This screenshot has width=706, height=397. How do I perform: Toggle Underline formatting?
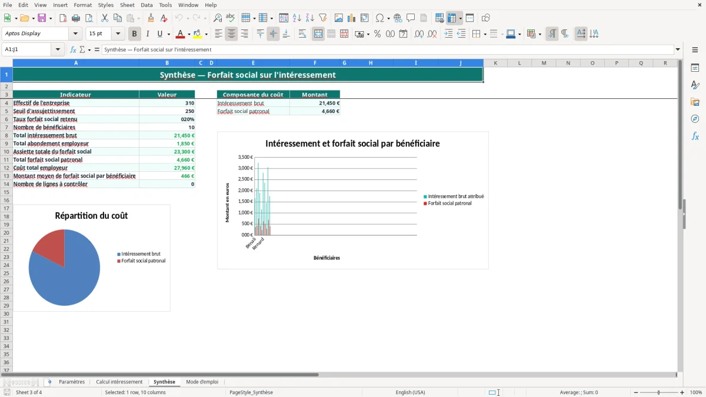(159, 34)
